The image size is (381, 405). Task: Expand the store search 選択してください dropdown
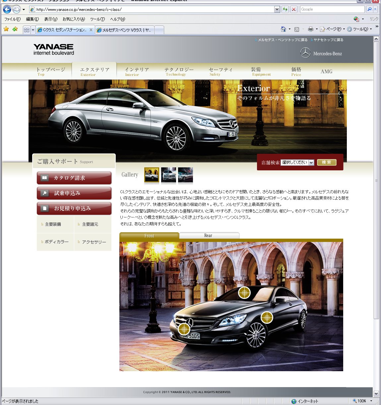point(311,162)
